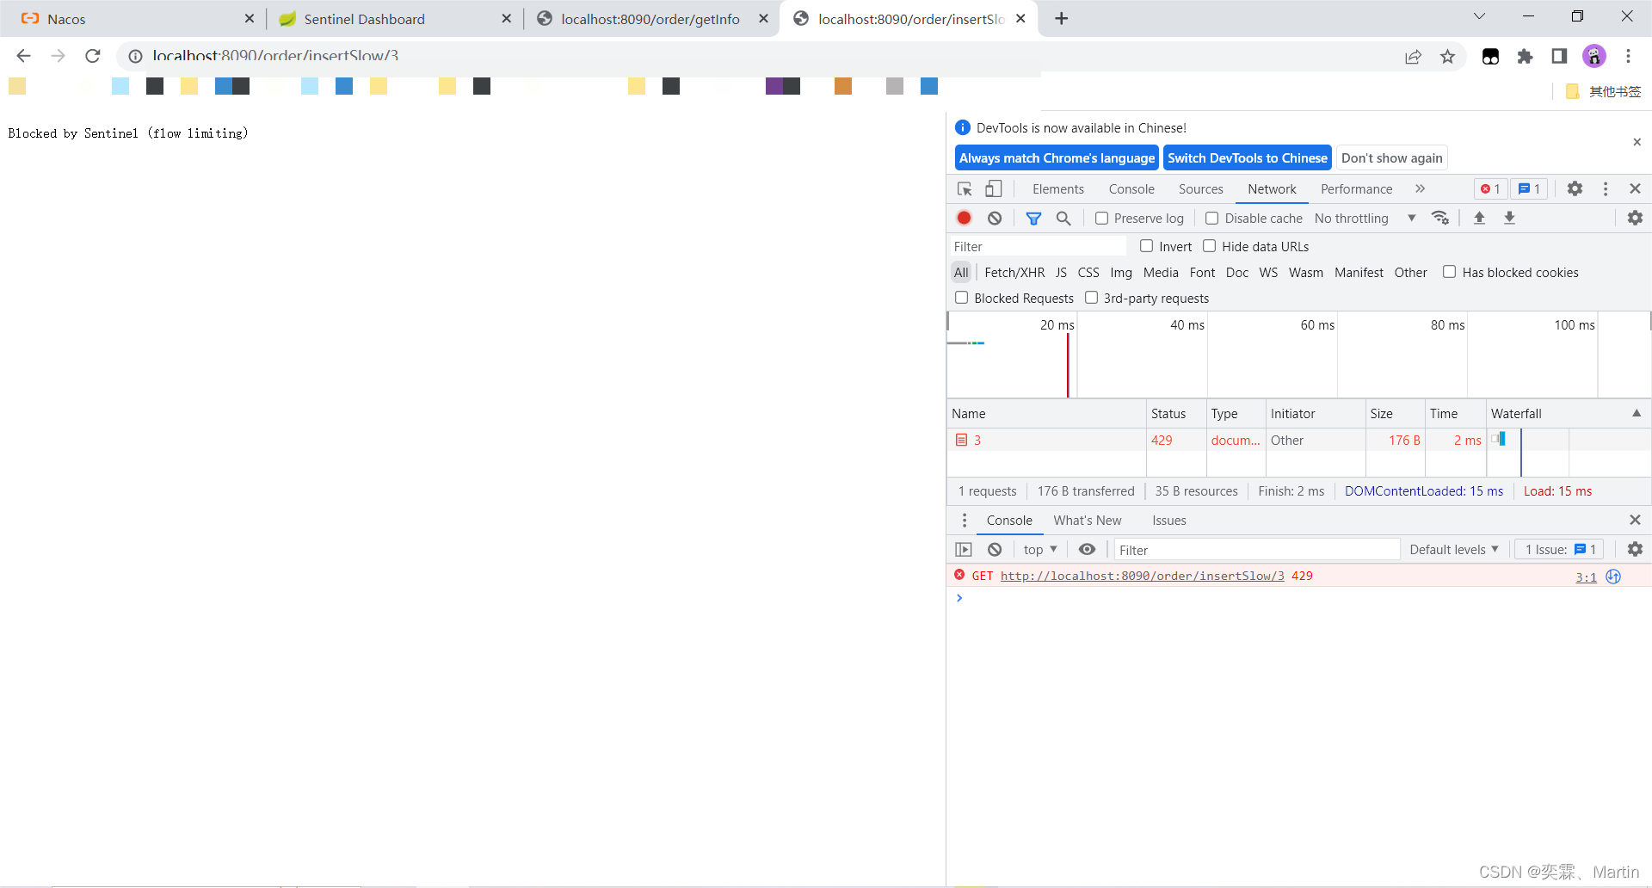This screenshot has width=1652, height=888.
Task: Click the inspect element picker icon
Action: 965,189
